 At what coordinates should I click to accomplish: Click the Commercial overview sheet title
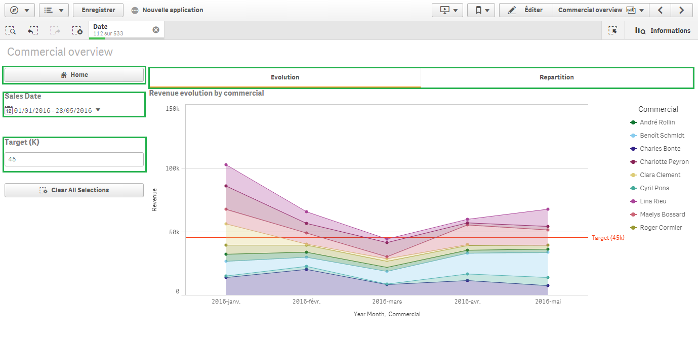pos(60,52)
